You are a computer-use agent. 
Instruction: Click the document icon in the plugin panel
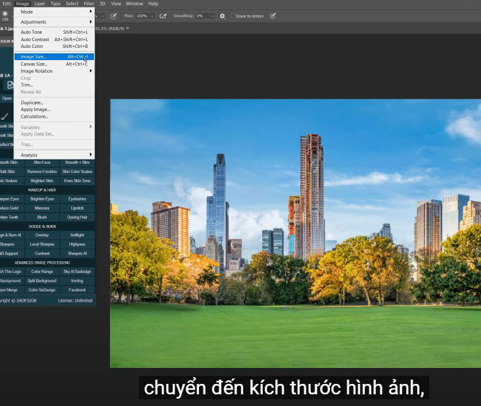10,85
